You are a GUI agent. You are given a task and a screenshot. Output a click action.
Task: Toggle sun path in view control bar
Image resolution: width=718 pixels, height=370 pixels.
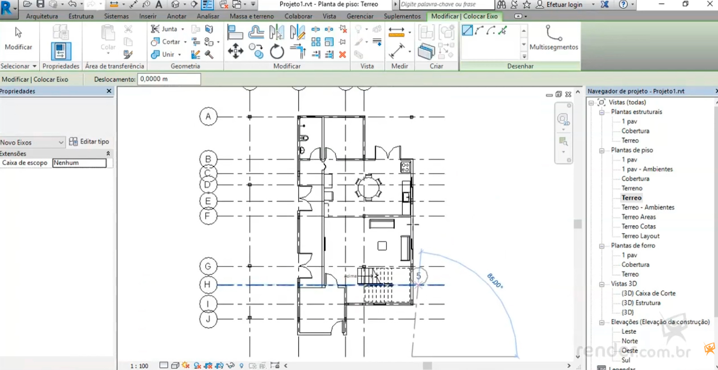[186, 366]
